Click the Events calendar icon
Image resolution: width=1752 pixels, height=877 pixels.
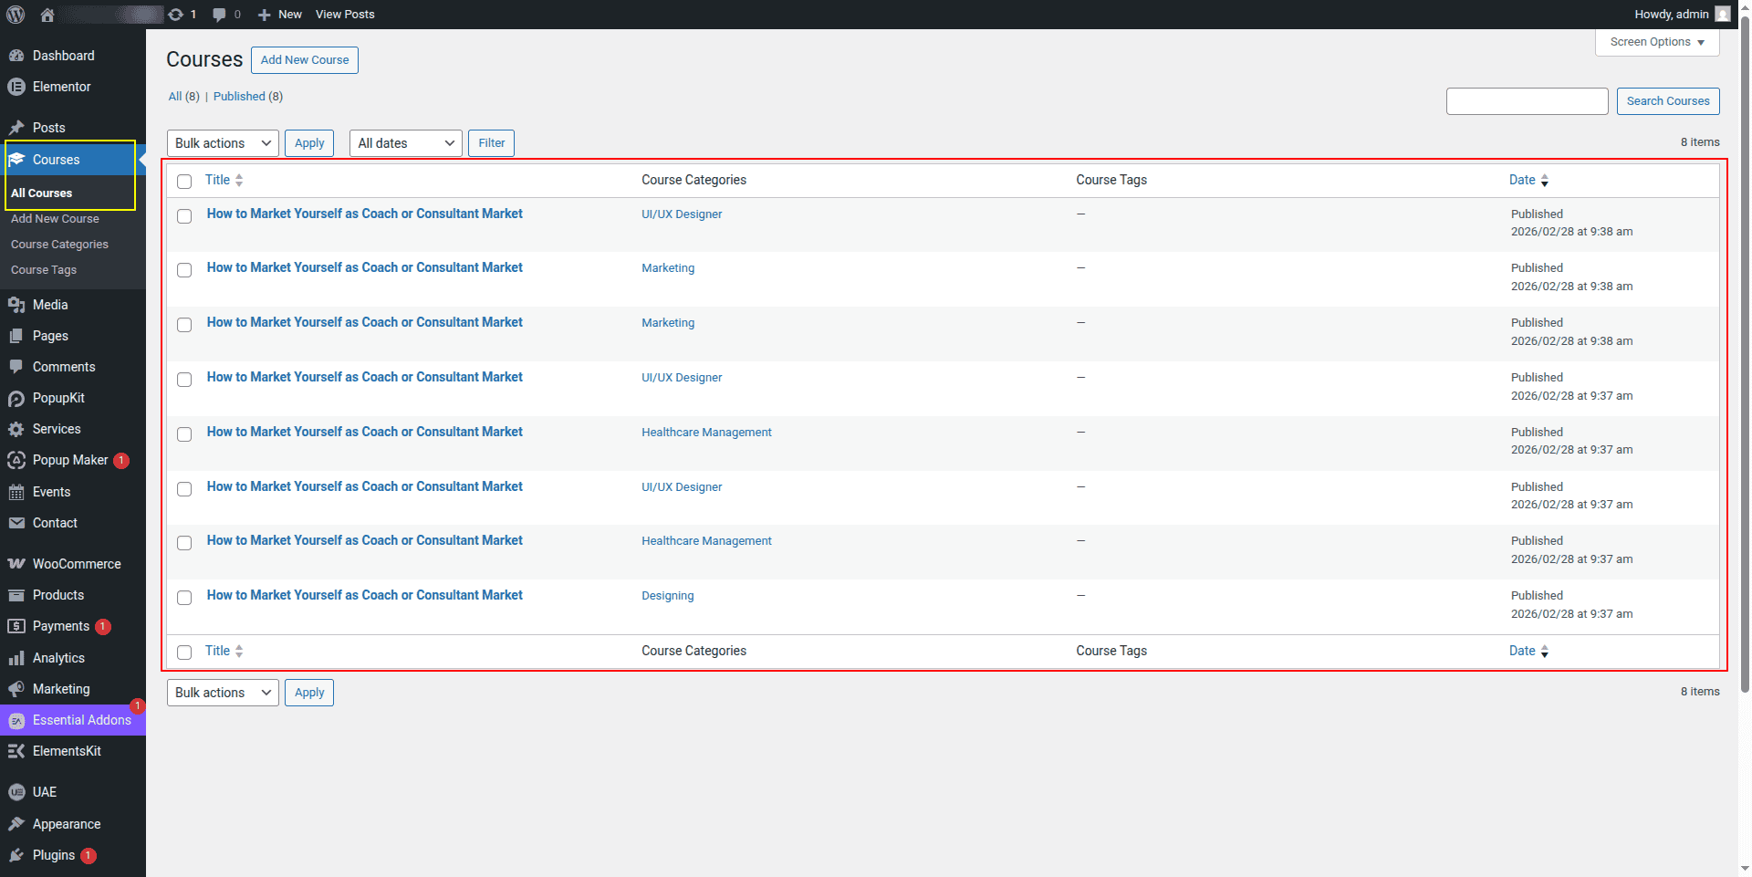tap(16, 492)
